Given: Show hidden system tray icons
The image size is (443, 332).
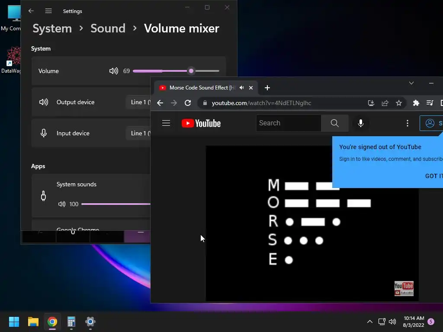Looking at the screenshot, I should click(369, 322).
